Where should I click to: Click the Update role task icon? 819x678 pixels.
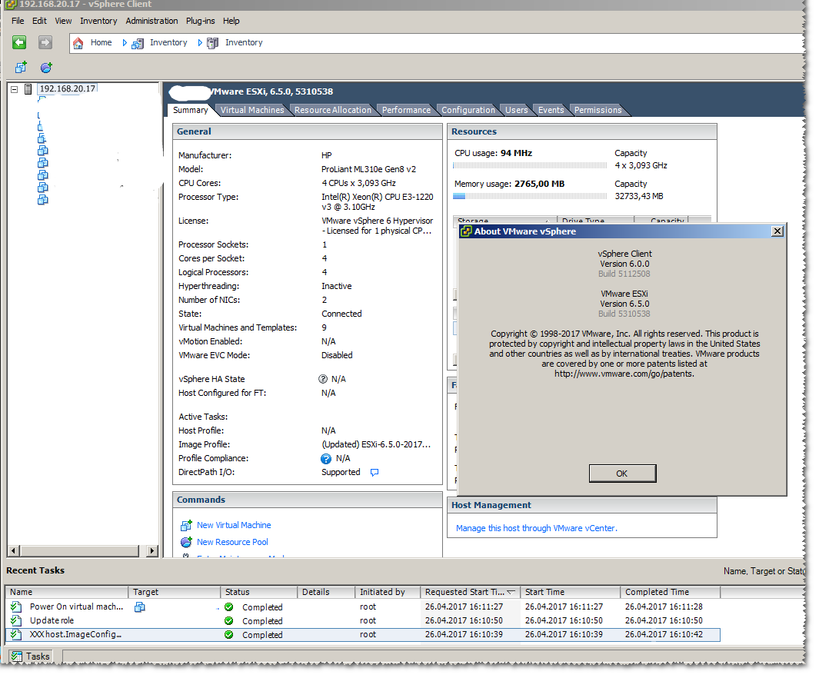pyautogui.click(x=16, y=621)
